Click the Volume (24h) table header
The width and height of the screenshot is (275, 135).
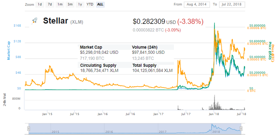coord(145,47)
